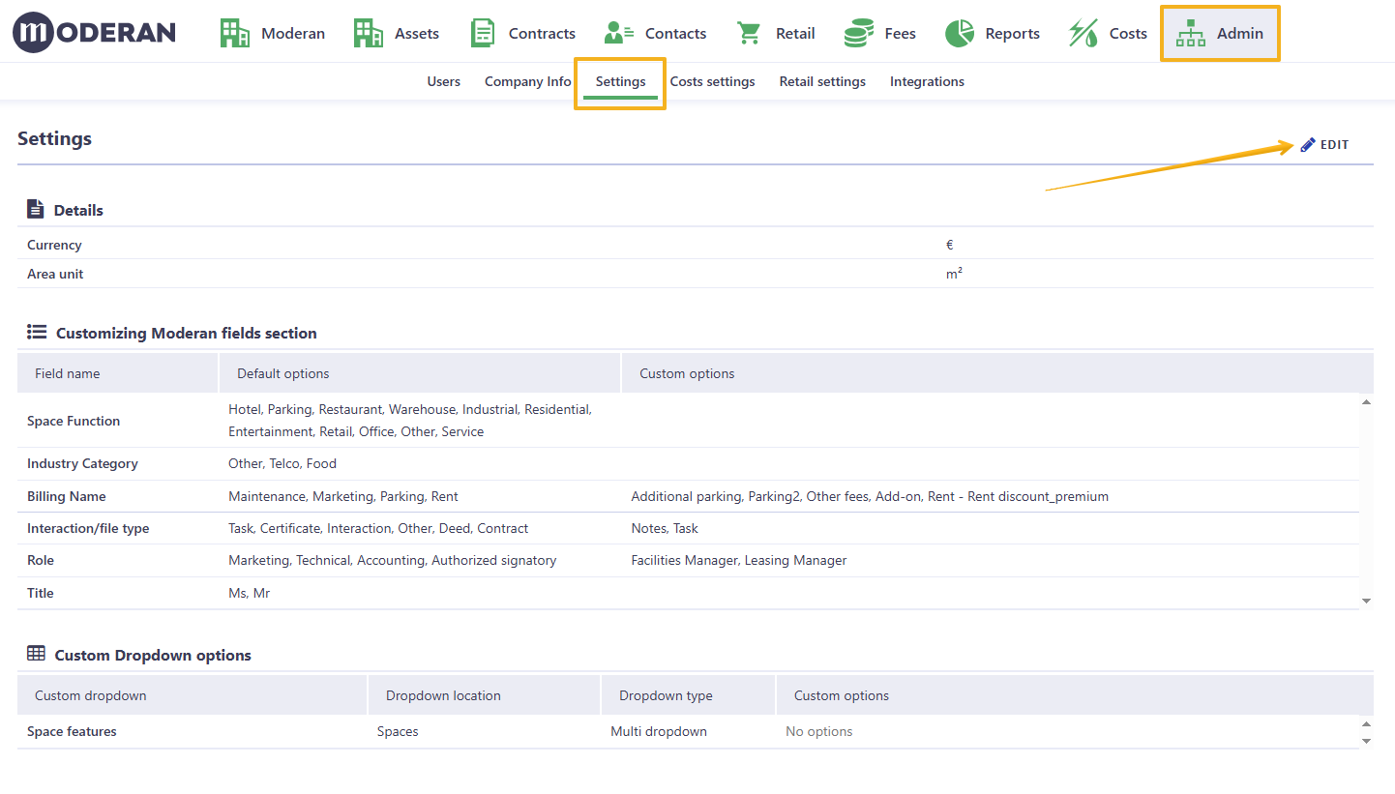Select the Interaction/file type row label

88,528
